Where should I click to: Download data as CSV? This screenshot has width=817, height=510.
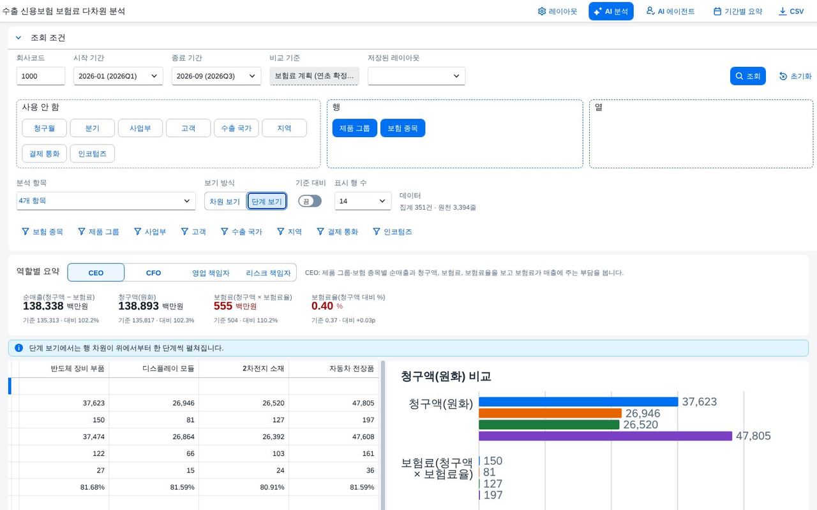pyautogui.click(x=791, y=11)
